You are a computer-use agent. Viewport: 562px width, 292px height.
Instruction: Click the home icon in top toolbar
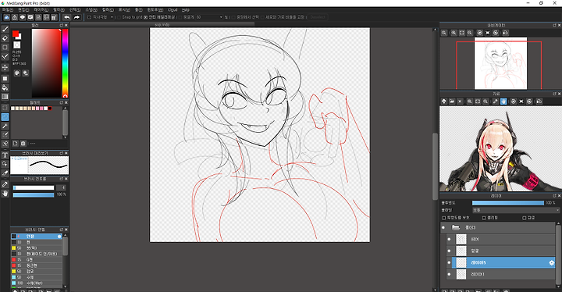15,17
